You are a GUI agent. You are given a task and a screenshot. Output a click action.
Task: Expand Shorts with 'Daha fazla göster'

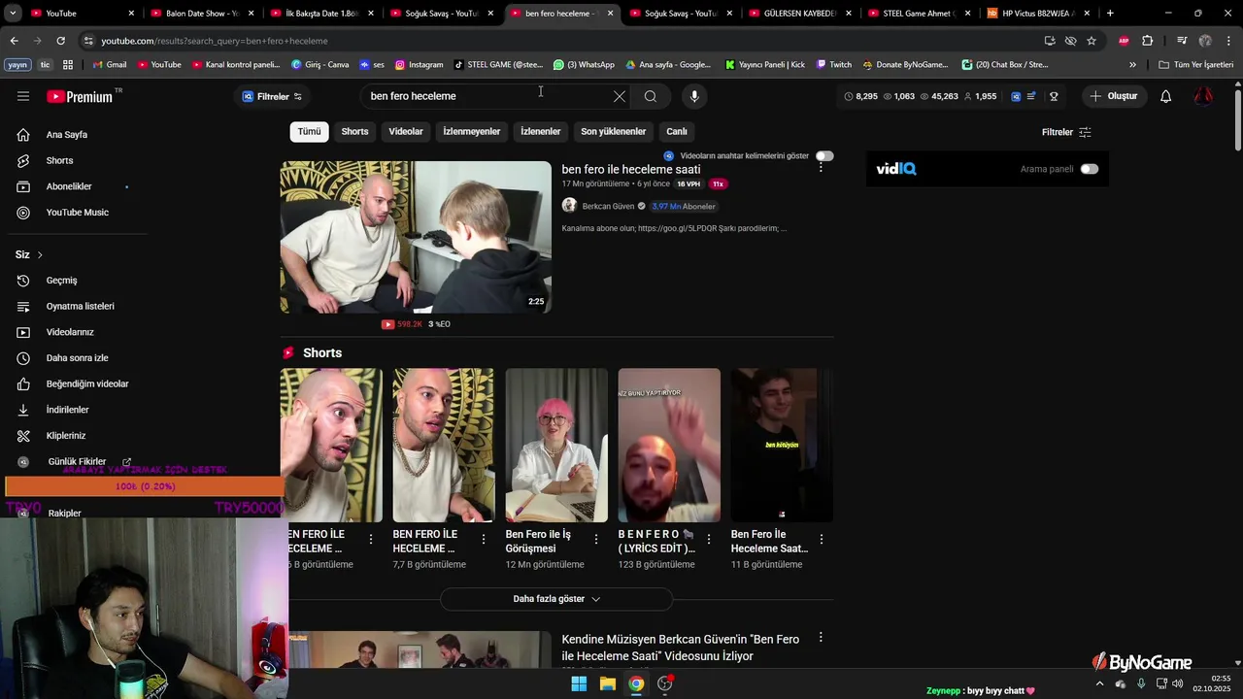(556, 599)
